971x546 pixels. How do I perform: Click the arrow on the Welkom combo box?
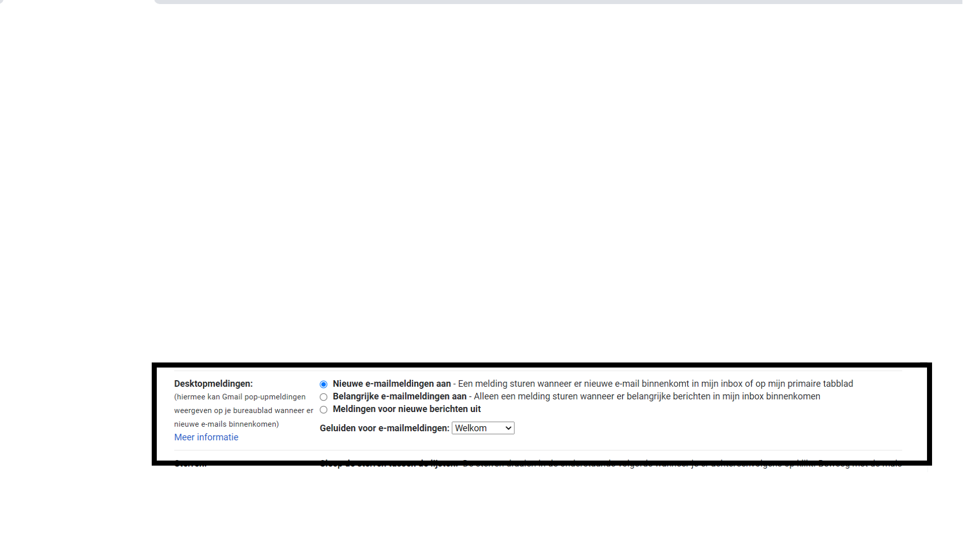[x=508, y=428]
